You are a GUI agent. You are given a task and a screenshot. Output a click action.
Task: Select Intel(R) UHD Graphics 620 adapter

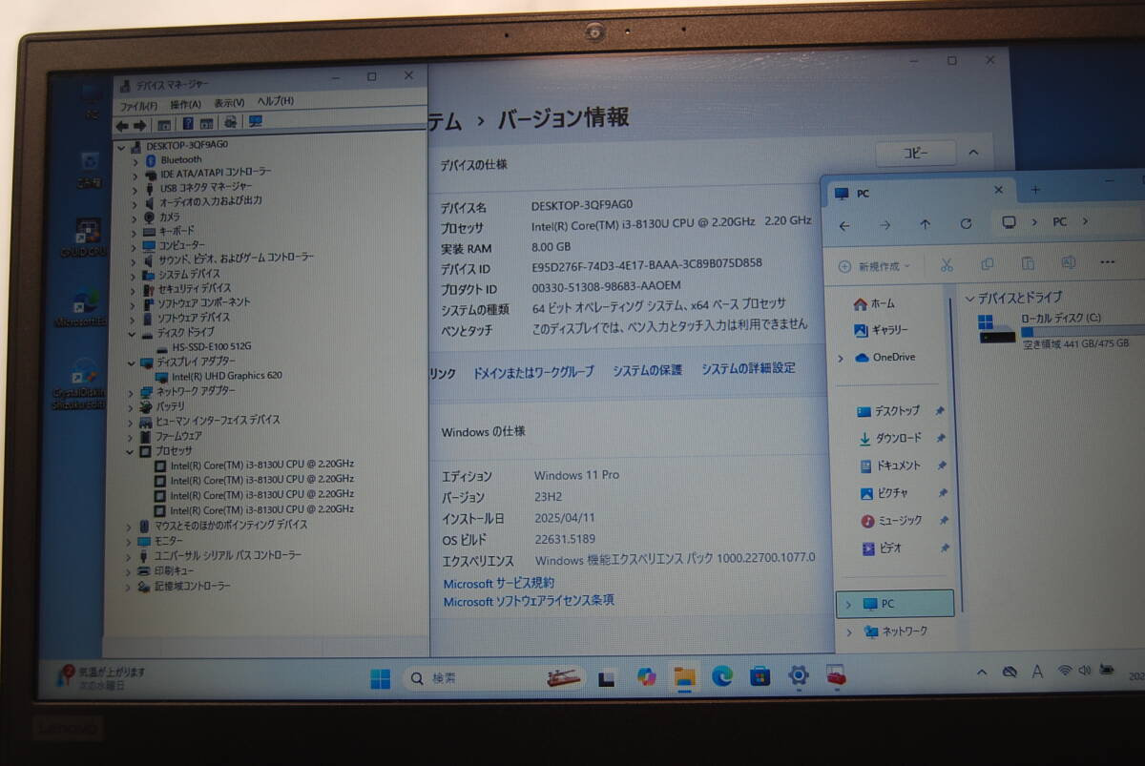tap(219, 376)
